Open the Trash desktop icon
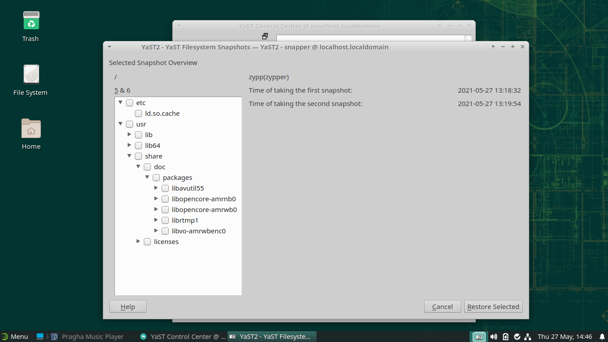 coord(31,21)
